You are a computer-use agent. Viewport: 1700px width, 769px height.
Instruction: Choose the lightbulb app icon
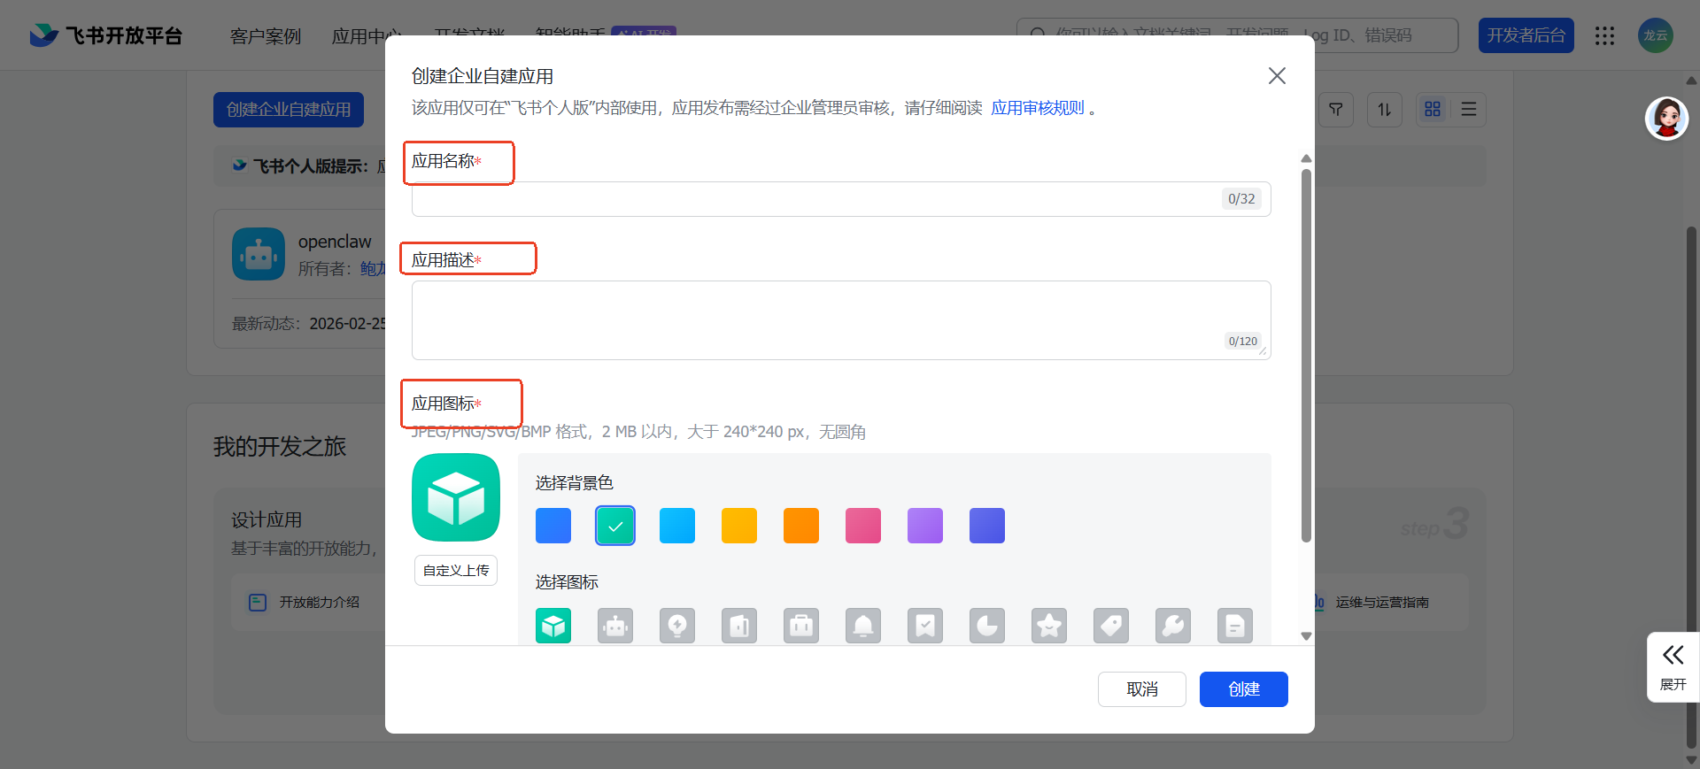[677, 626]
